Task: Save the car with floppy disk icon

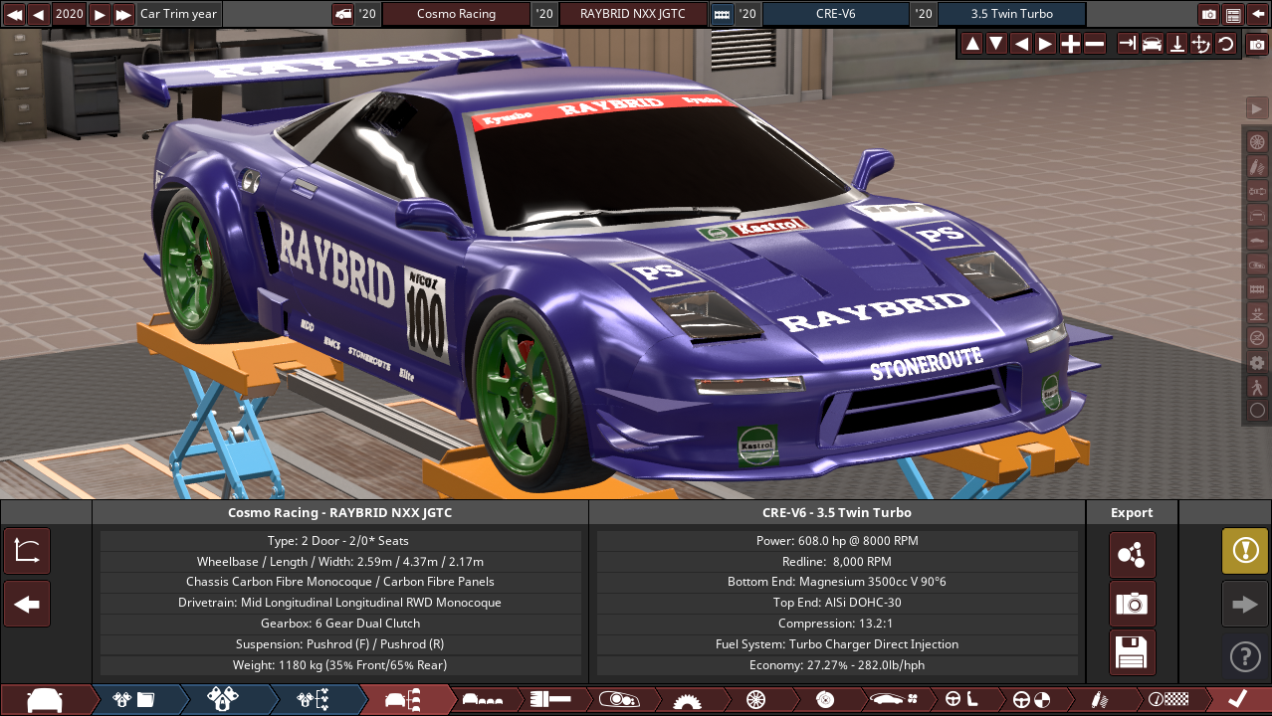Action: [1133, 652]
